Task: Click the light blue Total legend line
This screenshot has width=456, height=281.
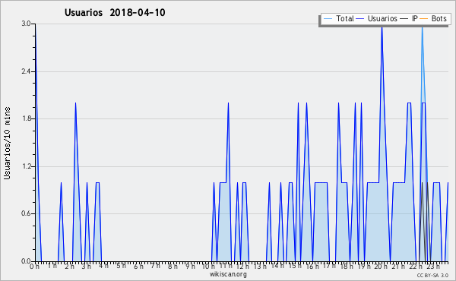Action: [x=328, y=19]
